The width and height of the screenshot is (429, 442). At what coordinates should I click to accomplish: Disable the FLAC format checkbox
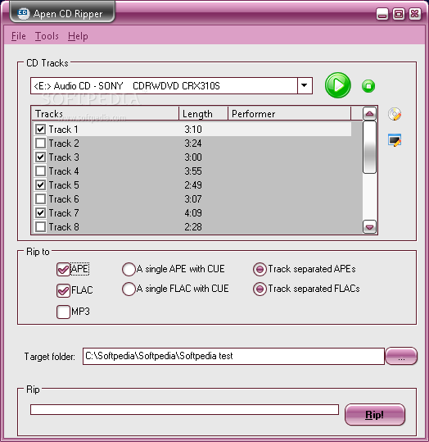click(63, 290)
